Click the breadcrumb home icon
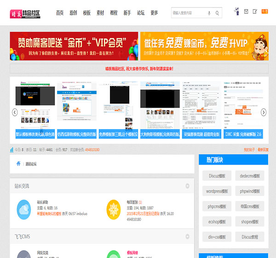 (x=18, y=164)
